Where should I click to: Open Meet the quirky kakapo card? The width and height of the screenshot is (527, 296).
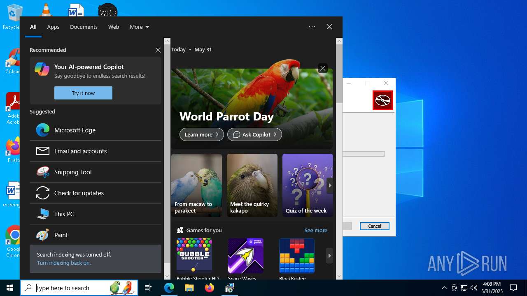252,185
